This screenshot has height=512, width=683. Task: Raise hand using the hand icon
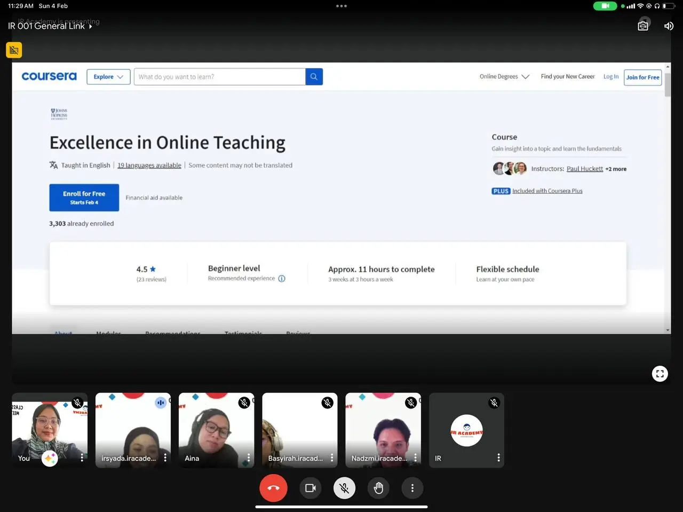click(x=378, y=488)
